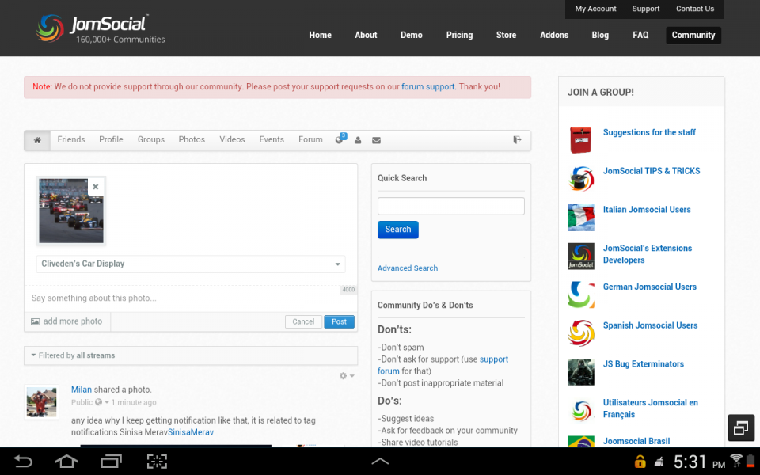Open Contact Us link
760x475 pixels.
coord(694,9)
